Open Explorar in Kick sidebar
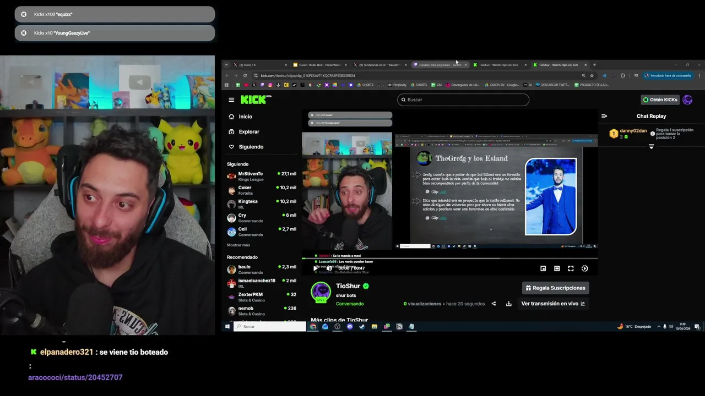 (243, 131)
